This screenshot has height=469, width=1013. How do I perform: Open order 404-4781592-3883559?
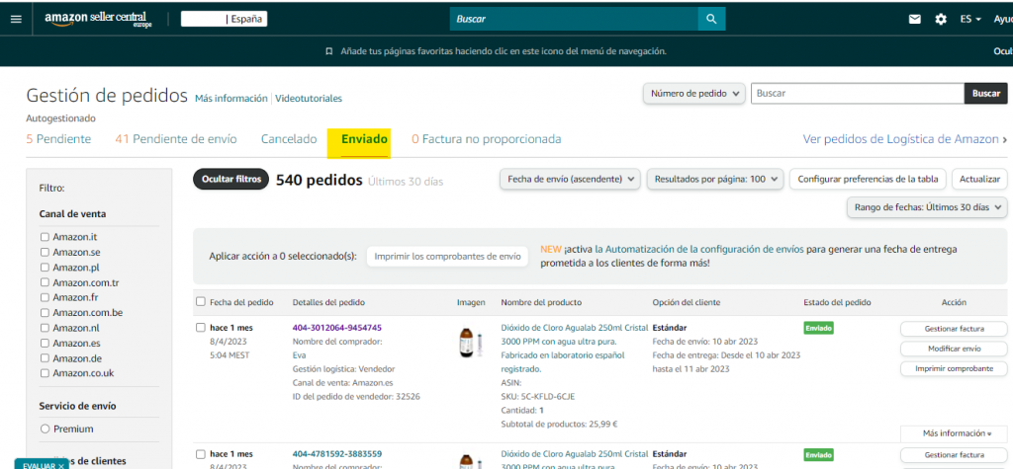tap(336, 454)
